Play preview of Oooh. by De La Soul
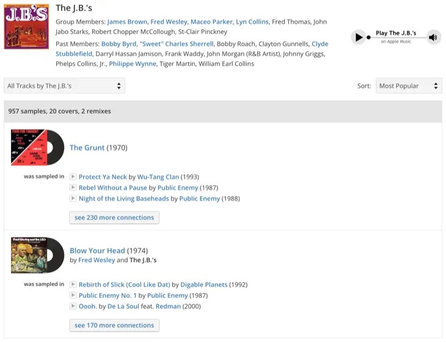Image resolution: width=446 pixels, height=342 pixels. (x=73, y=306)
